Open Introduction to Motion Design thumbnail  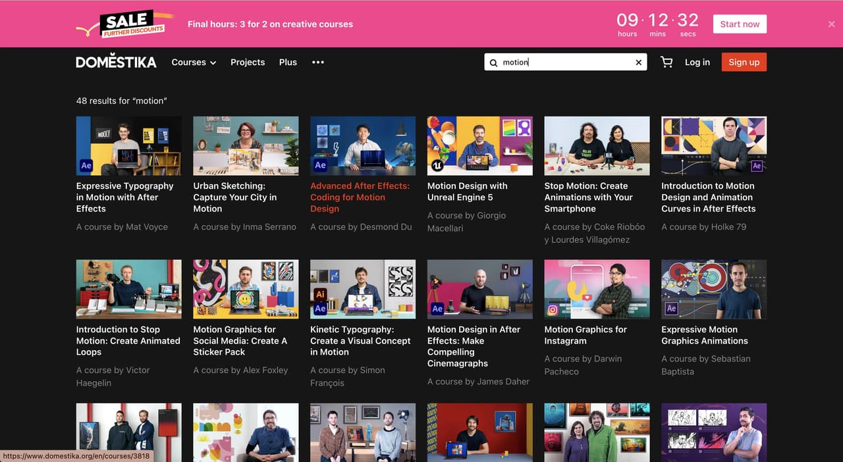click(714, 146)
